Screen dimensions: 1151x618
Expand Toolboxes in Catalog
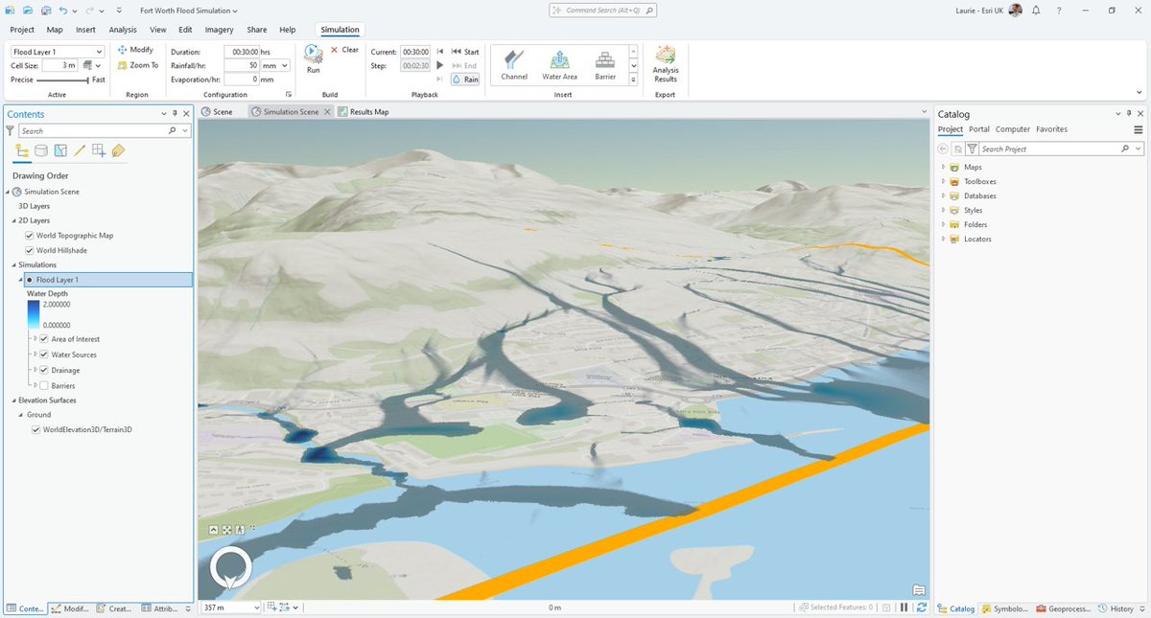point(943,181)
